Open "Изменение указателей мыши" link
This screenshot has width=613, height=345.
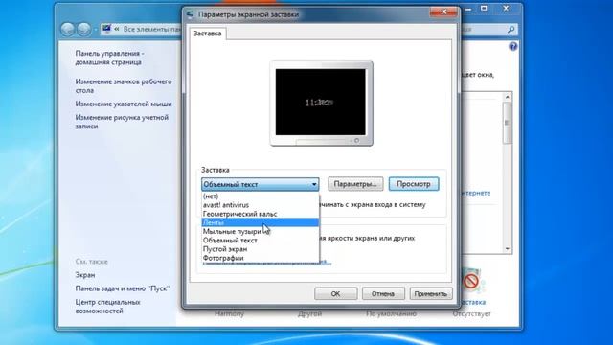click(x=124, y=104)
